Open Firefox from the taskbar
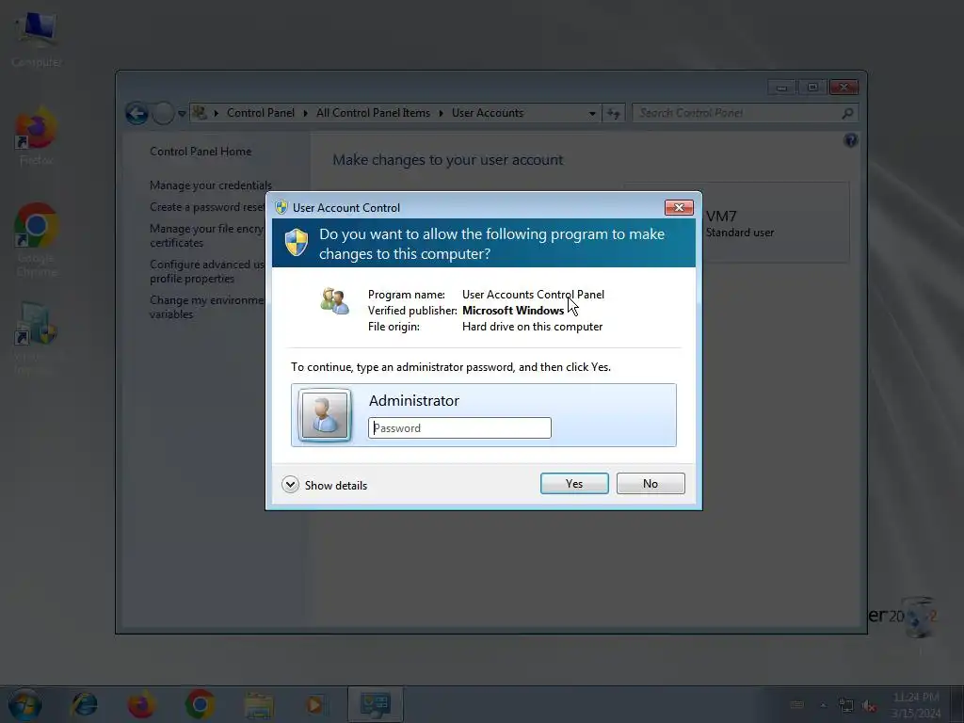Viewport: 964px width, 723px height. point(141,704)
